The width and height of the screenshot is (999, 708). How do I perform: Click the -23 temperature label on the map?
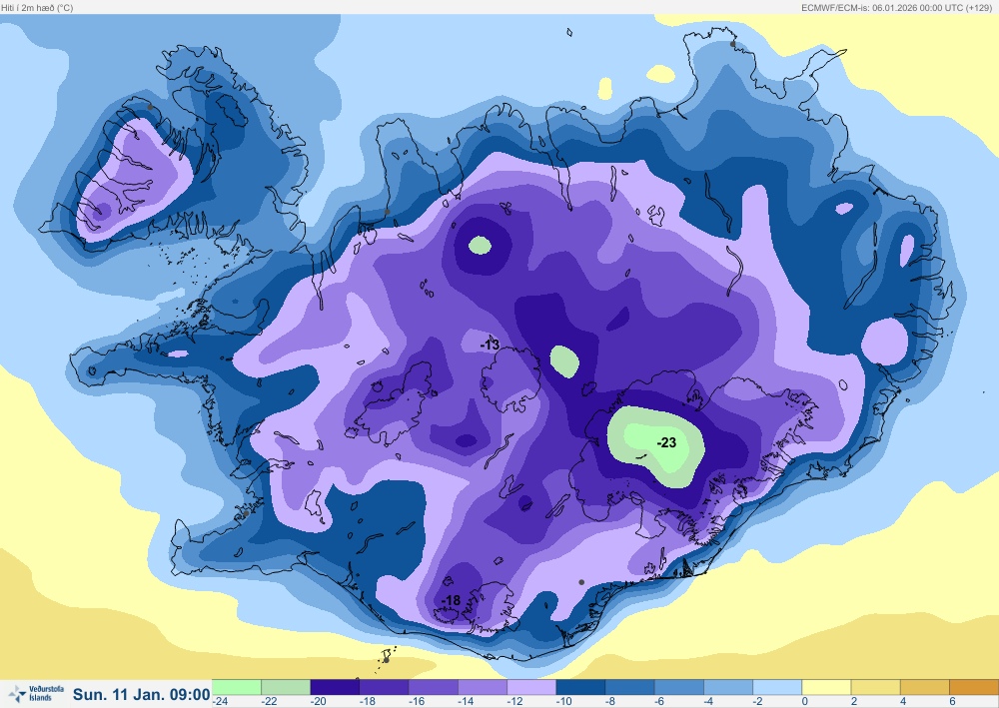(x=666, y=442)
